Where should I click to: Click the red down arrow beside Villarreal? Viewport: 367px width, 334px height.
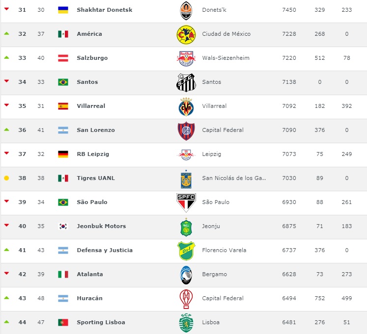6,105
